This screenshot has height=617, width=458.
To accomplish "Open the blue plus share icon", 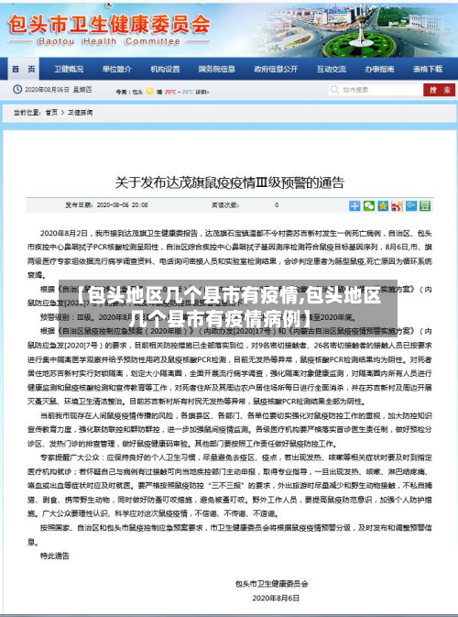I will tap(354, 205).
